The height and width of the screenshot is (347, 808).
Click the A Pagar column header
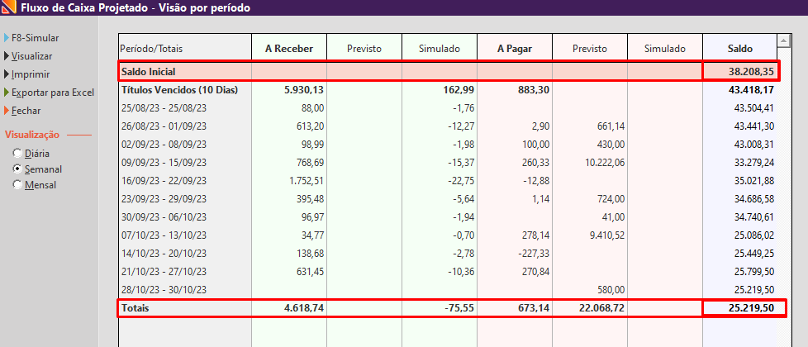click(x=515, y=49)
